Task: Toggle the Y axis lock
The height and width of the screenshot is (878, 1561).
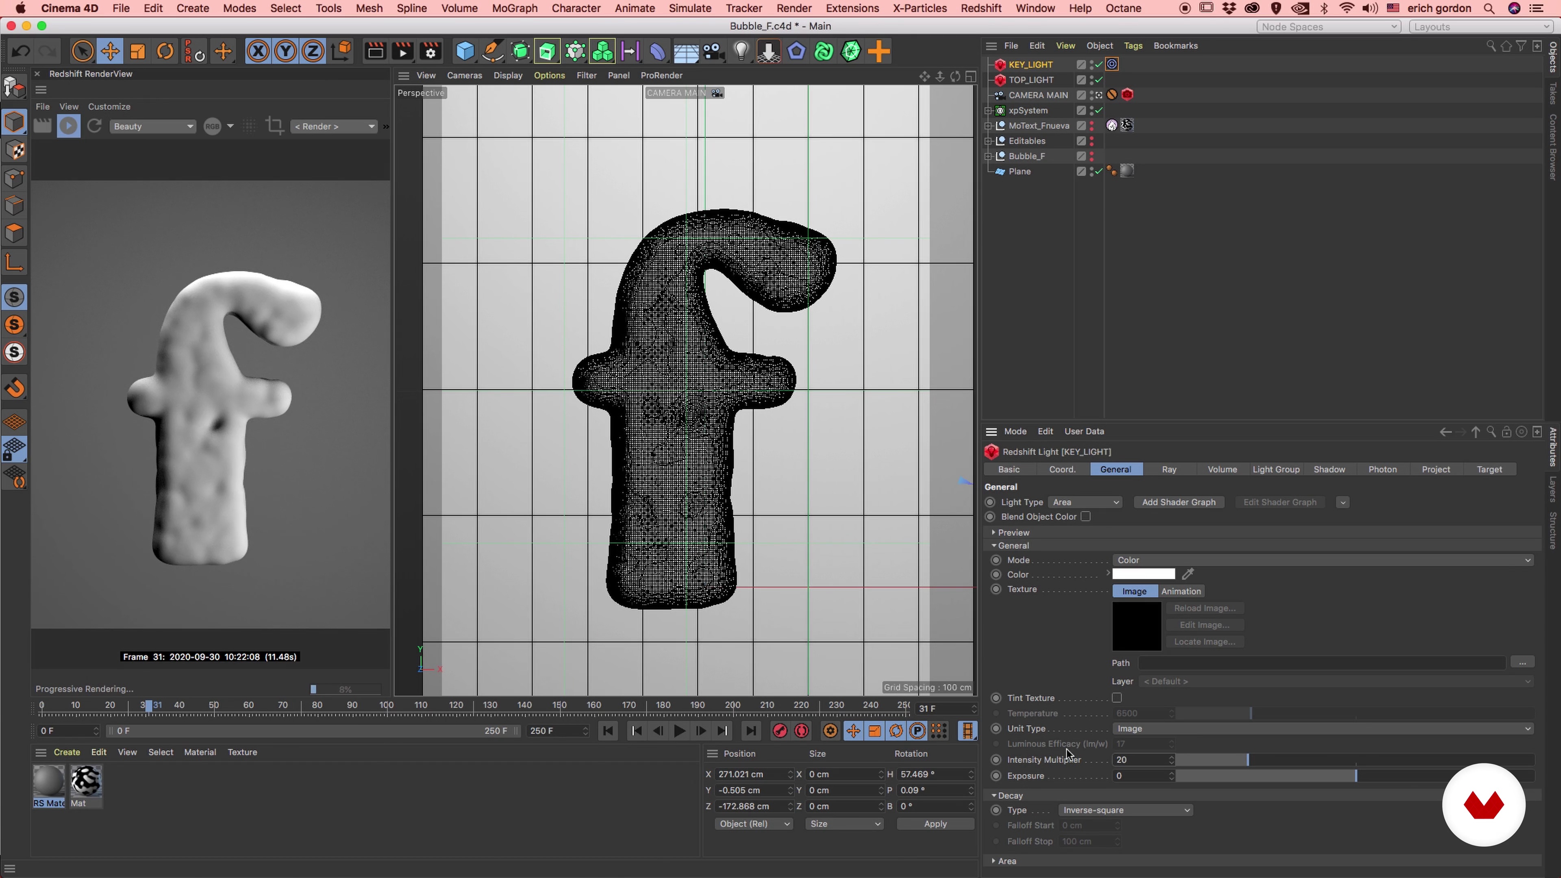Action: click(285, 52)
